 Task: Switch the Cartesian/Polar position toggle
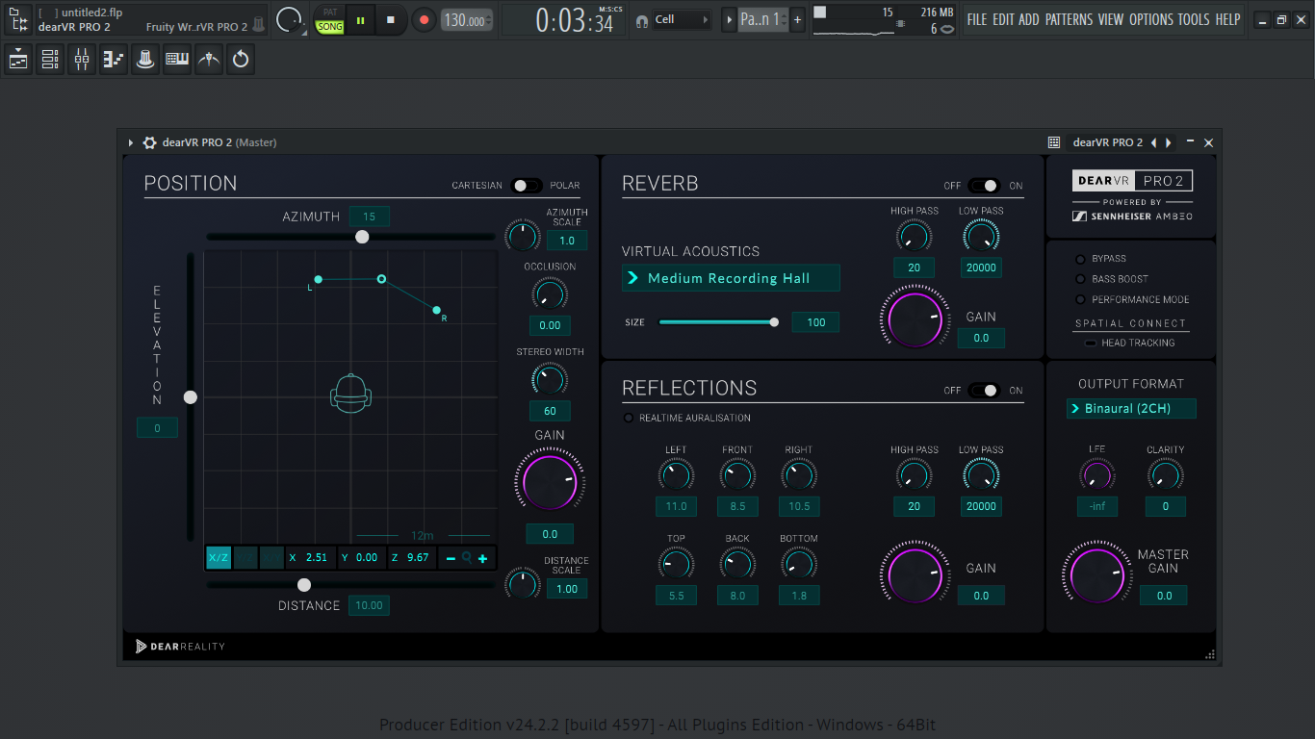pos(527,186)
